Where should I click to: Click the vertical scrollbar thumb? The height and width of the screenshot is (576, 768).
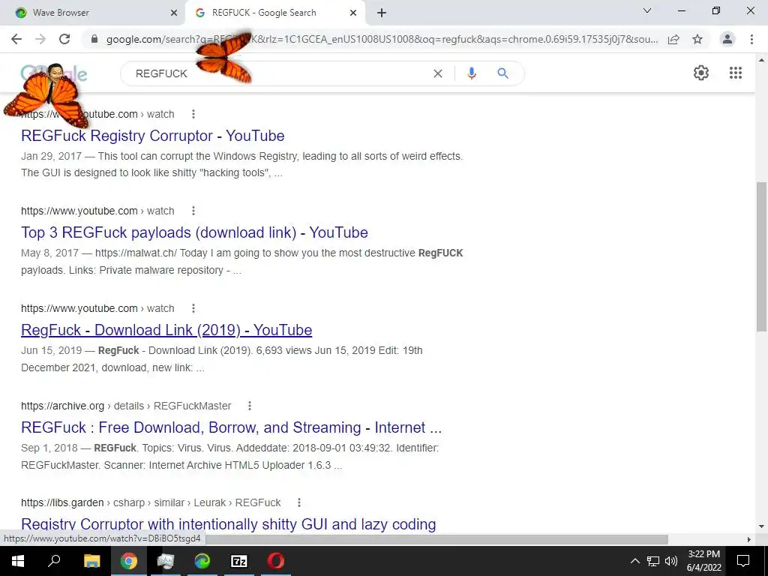click(x=761, y=256)
